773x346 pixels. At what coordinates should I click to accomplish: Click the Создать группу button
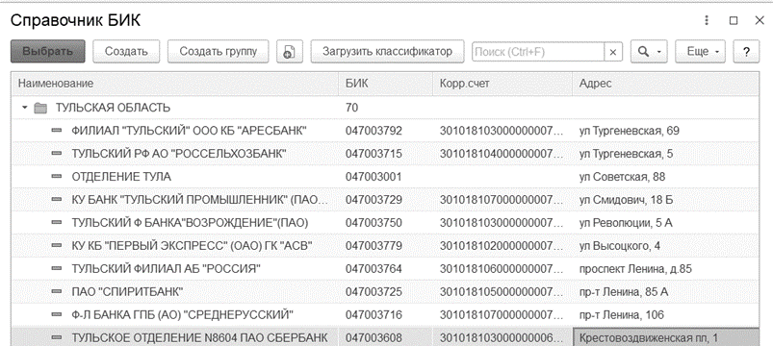tap(218, 51)
